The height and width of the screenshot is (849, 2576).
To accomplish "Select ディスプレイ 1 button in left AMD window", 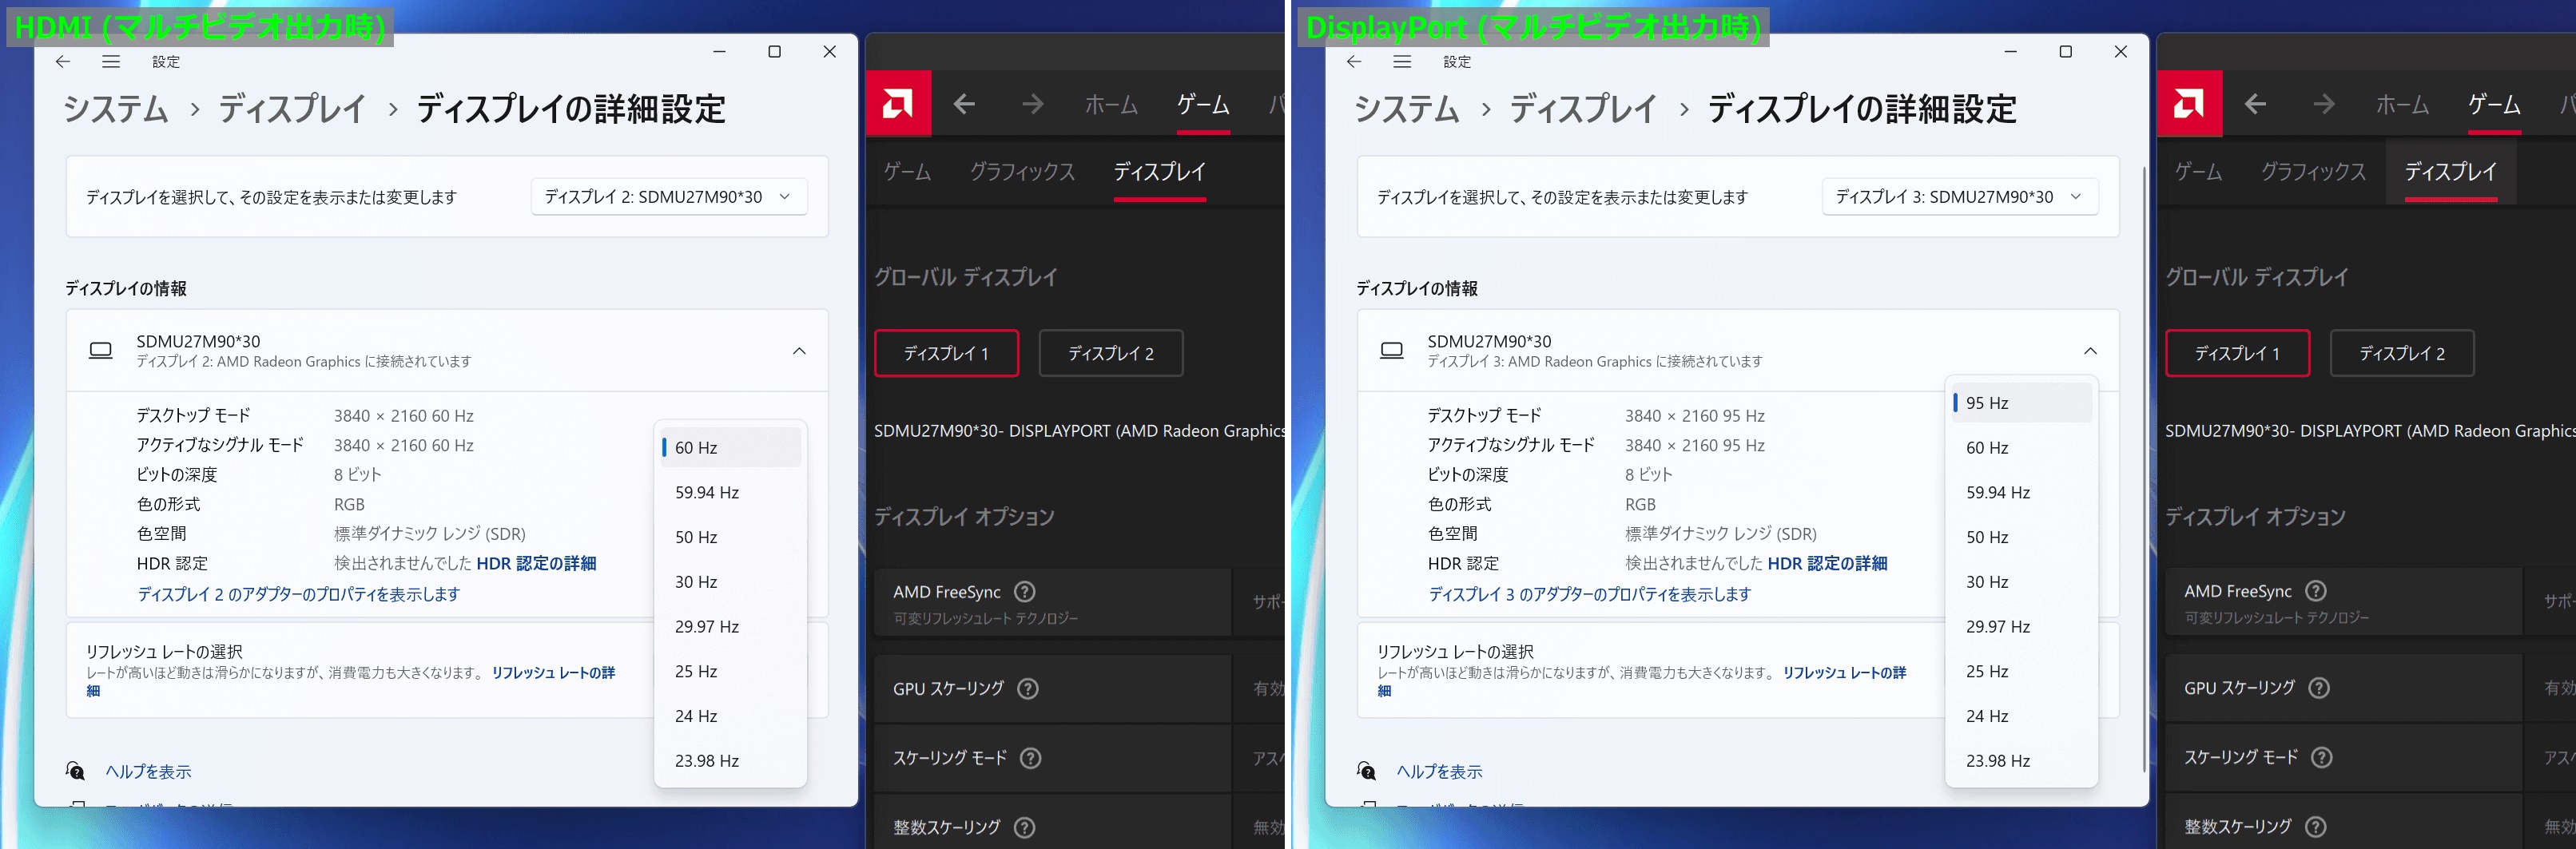I will 946,353.
